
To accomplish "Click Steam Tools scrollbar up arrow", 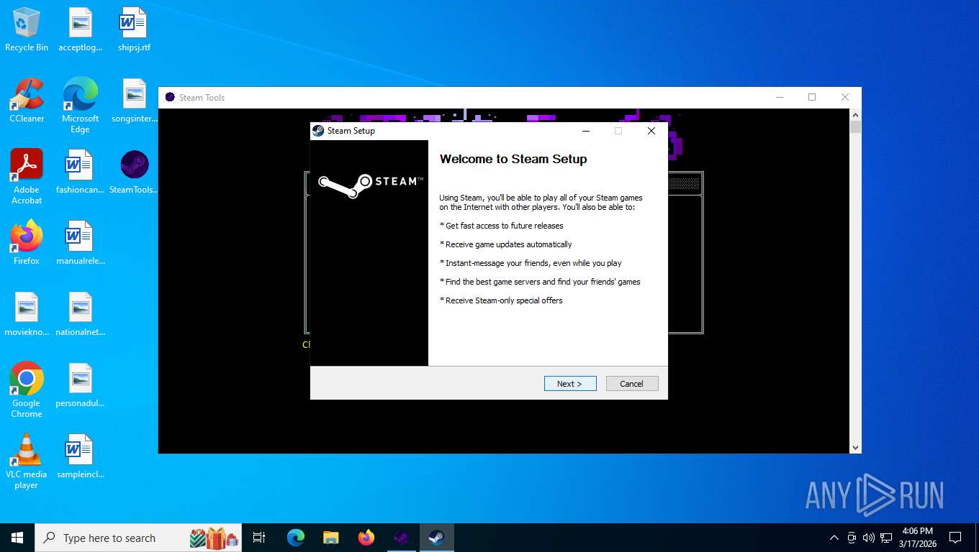I will click(x=855, y=115).
